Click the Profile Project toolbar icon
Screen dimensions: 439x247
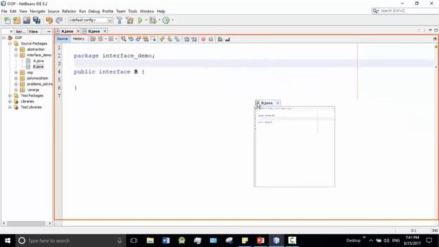click(166, 20)
